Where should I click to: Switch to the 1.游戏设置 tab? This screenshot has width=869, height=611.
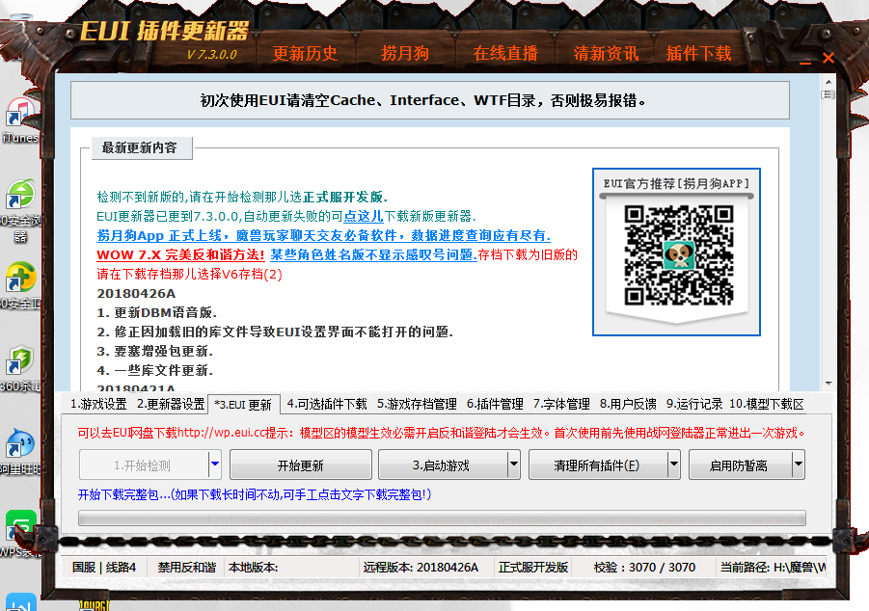point(98,404)
